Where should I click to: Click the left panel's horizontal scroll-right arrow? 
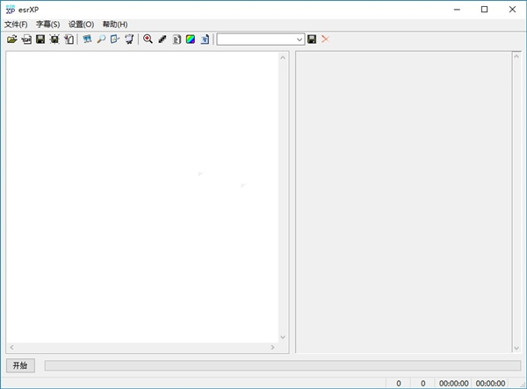click(272, 348)
